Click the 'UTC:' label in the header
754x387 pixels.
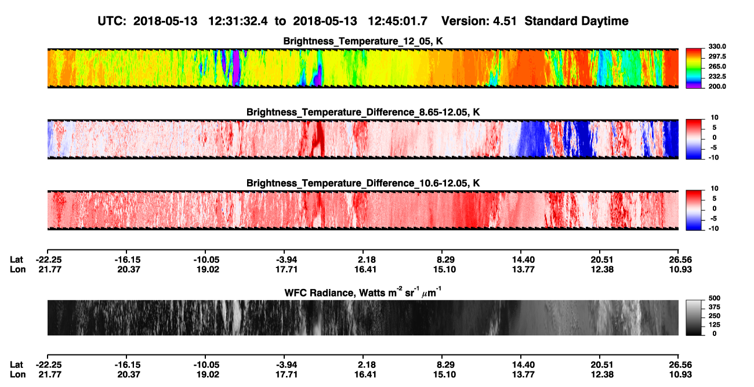pyautogui.click(x=113, y=21)
